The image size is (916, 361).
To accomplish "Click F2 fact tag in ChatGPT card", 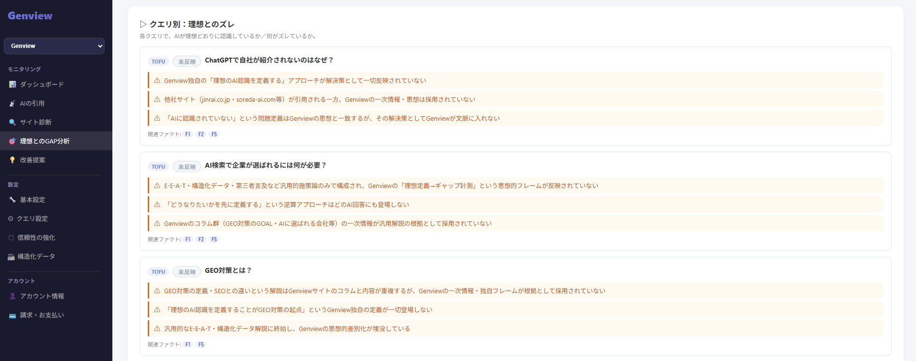I will coord(201,134).
